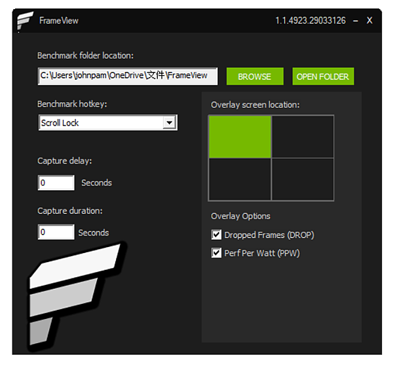Minimize the FrameView window
The width and height of the screenshot is (393, 368).
coord(356,21)
